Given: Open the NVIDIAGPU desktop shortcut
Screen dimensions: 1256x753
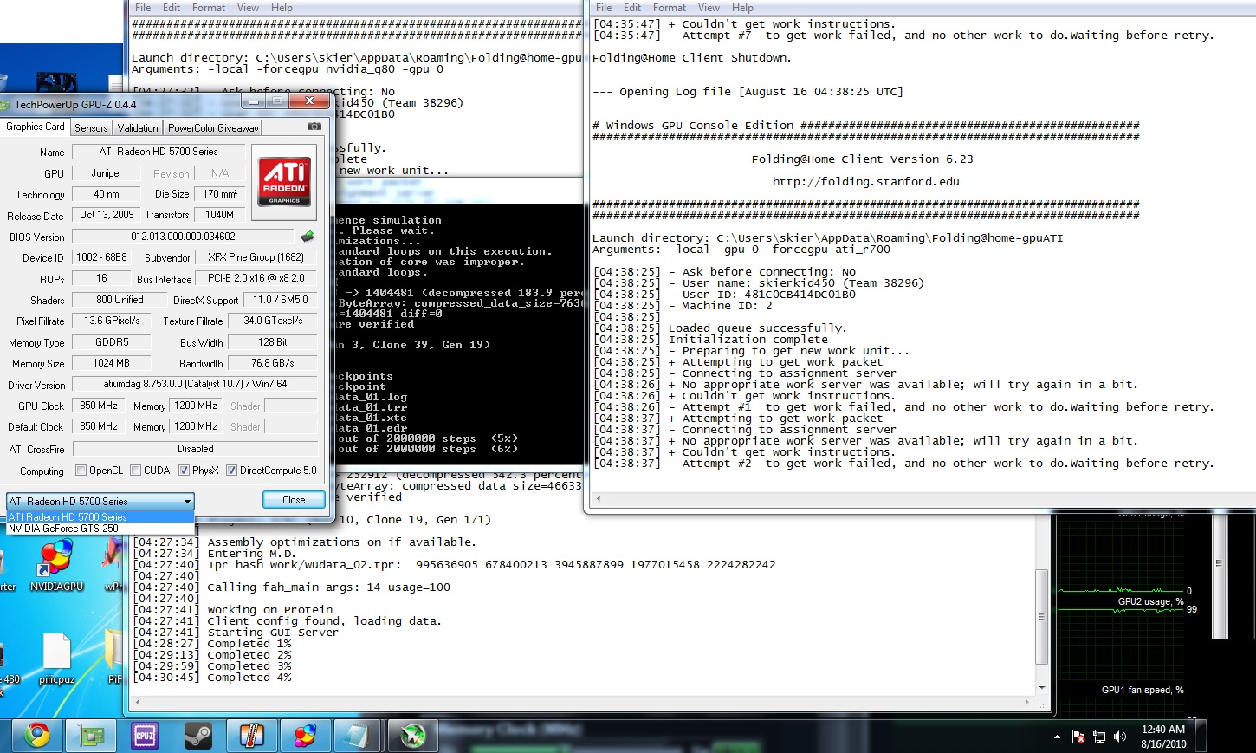Looking at the screenshot, I should pyautogui.click(x=55, y=564).
